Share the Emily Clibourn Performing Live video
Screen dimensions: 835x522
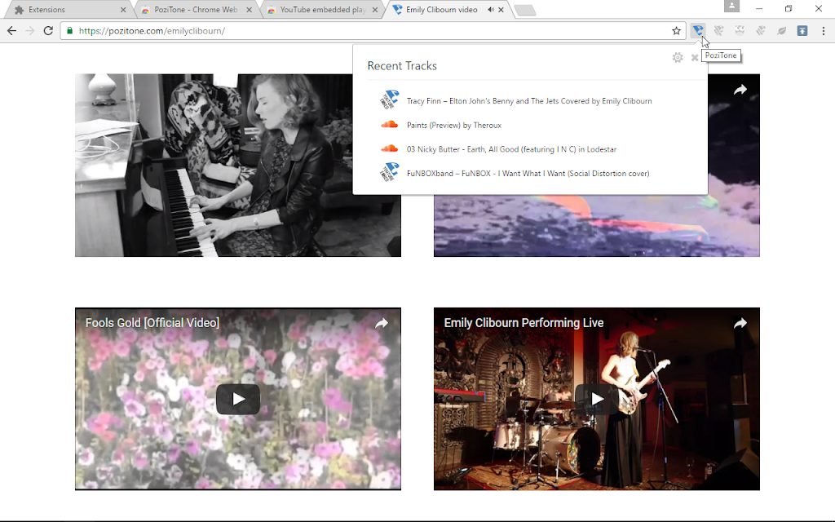point(740,323)
